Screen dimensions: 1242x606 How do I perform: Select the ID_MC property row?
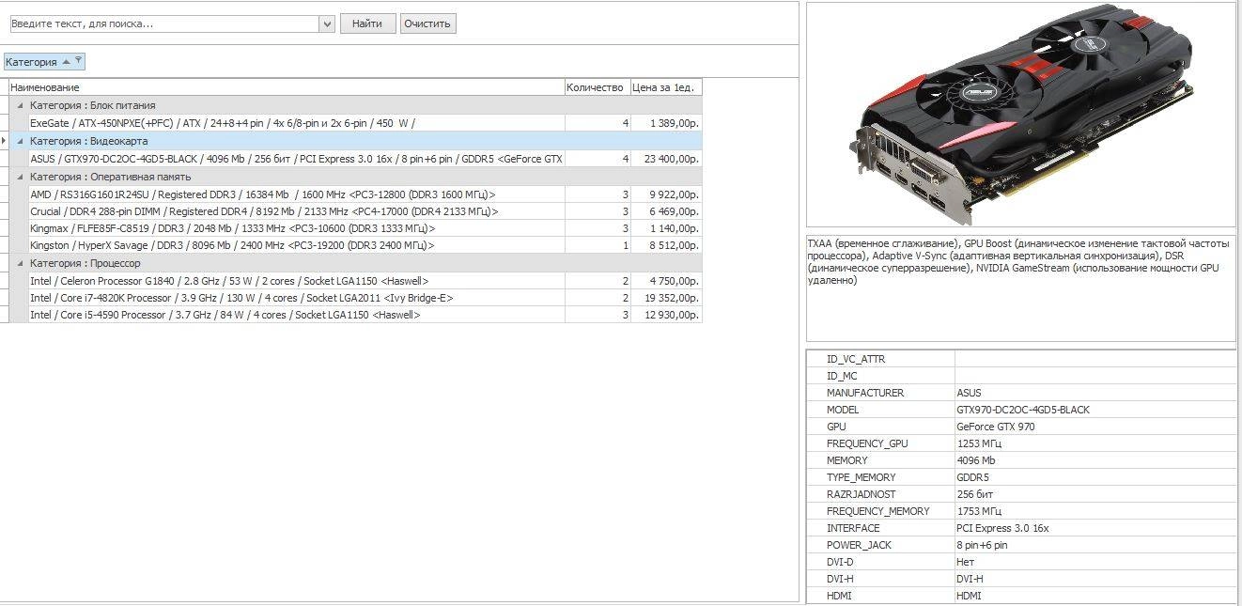1021,376
